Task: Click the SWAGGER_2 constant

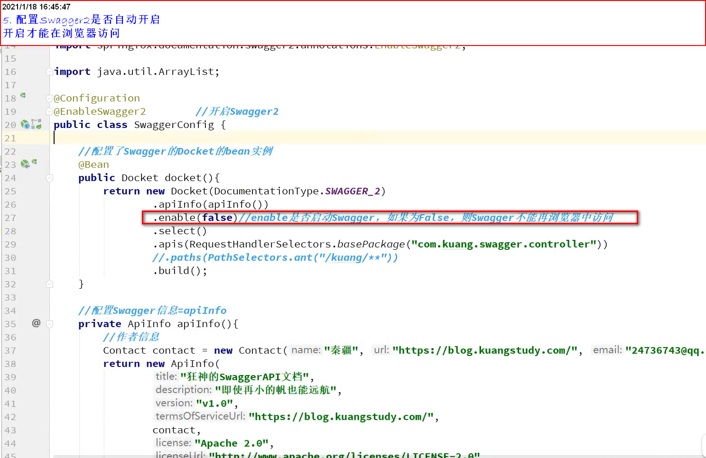Action: click(x=353, y=191)
